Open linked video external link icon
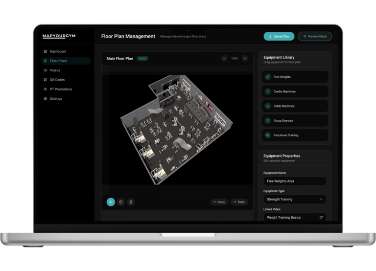This screenshot has width=376, height=271. (321, 217)
